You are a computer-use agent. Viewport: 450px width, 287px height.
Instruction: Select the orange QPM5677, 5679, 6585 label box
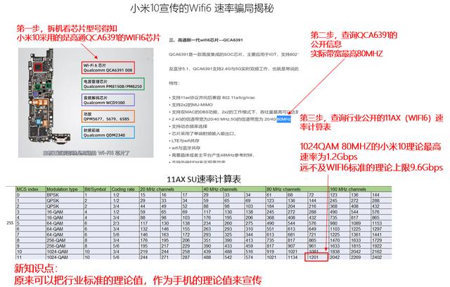(108, 116)
